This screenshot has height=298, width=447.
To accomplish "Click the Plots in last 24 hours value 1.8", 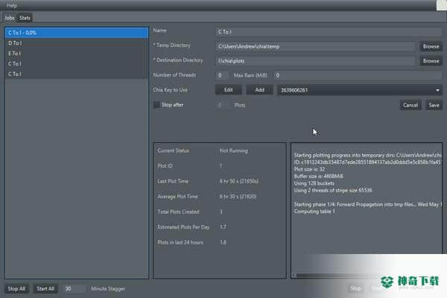I will pyautogui.click(x=223, y=242).
